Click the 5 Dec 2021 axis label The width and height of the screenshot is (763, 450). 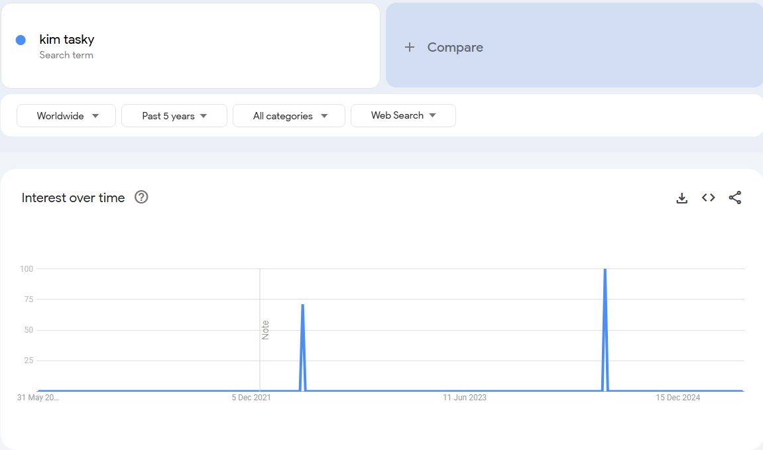pos(251,398)
